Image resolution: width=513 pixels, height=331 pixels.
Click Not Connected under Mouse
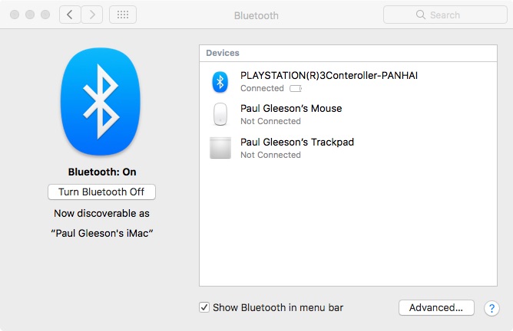[270, 121]
